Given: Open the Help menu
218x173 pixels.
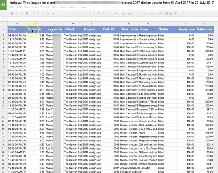Looking at the screenshot, I should click(83, 7).
